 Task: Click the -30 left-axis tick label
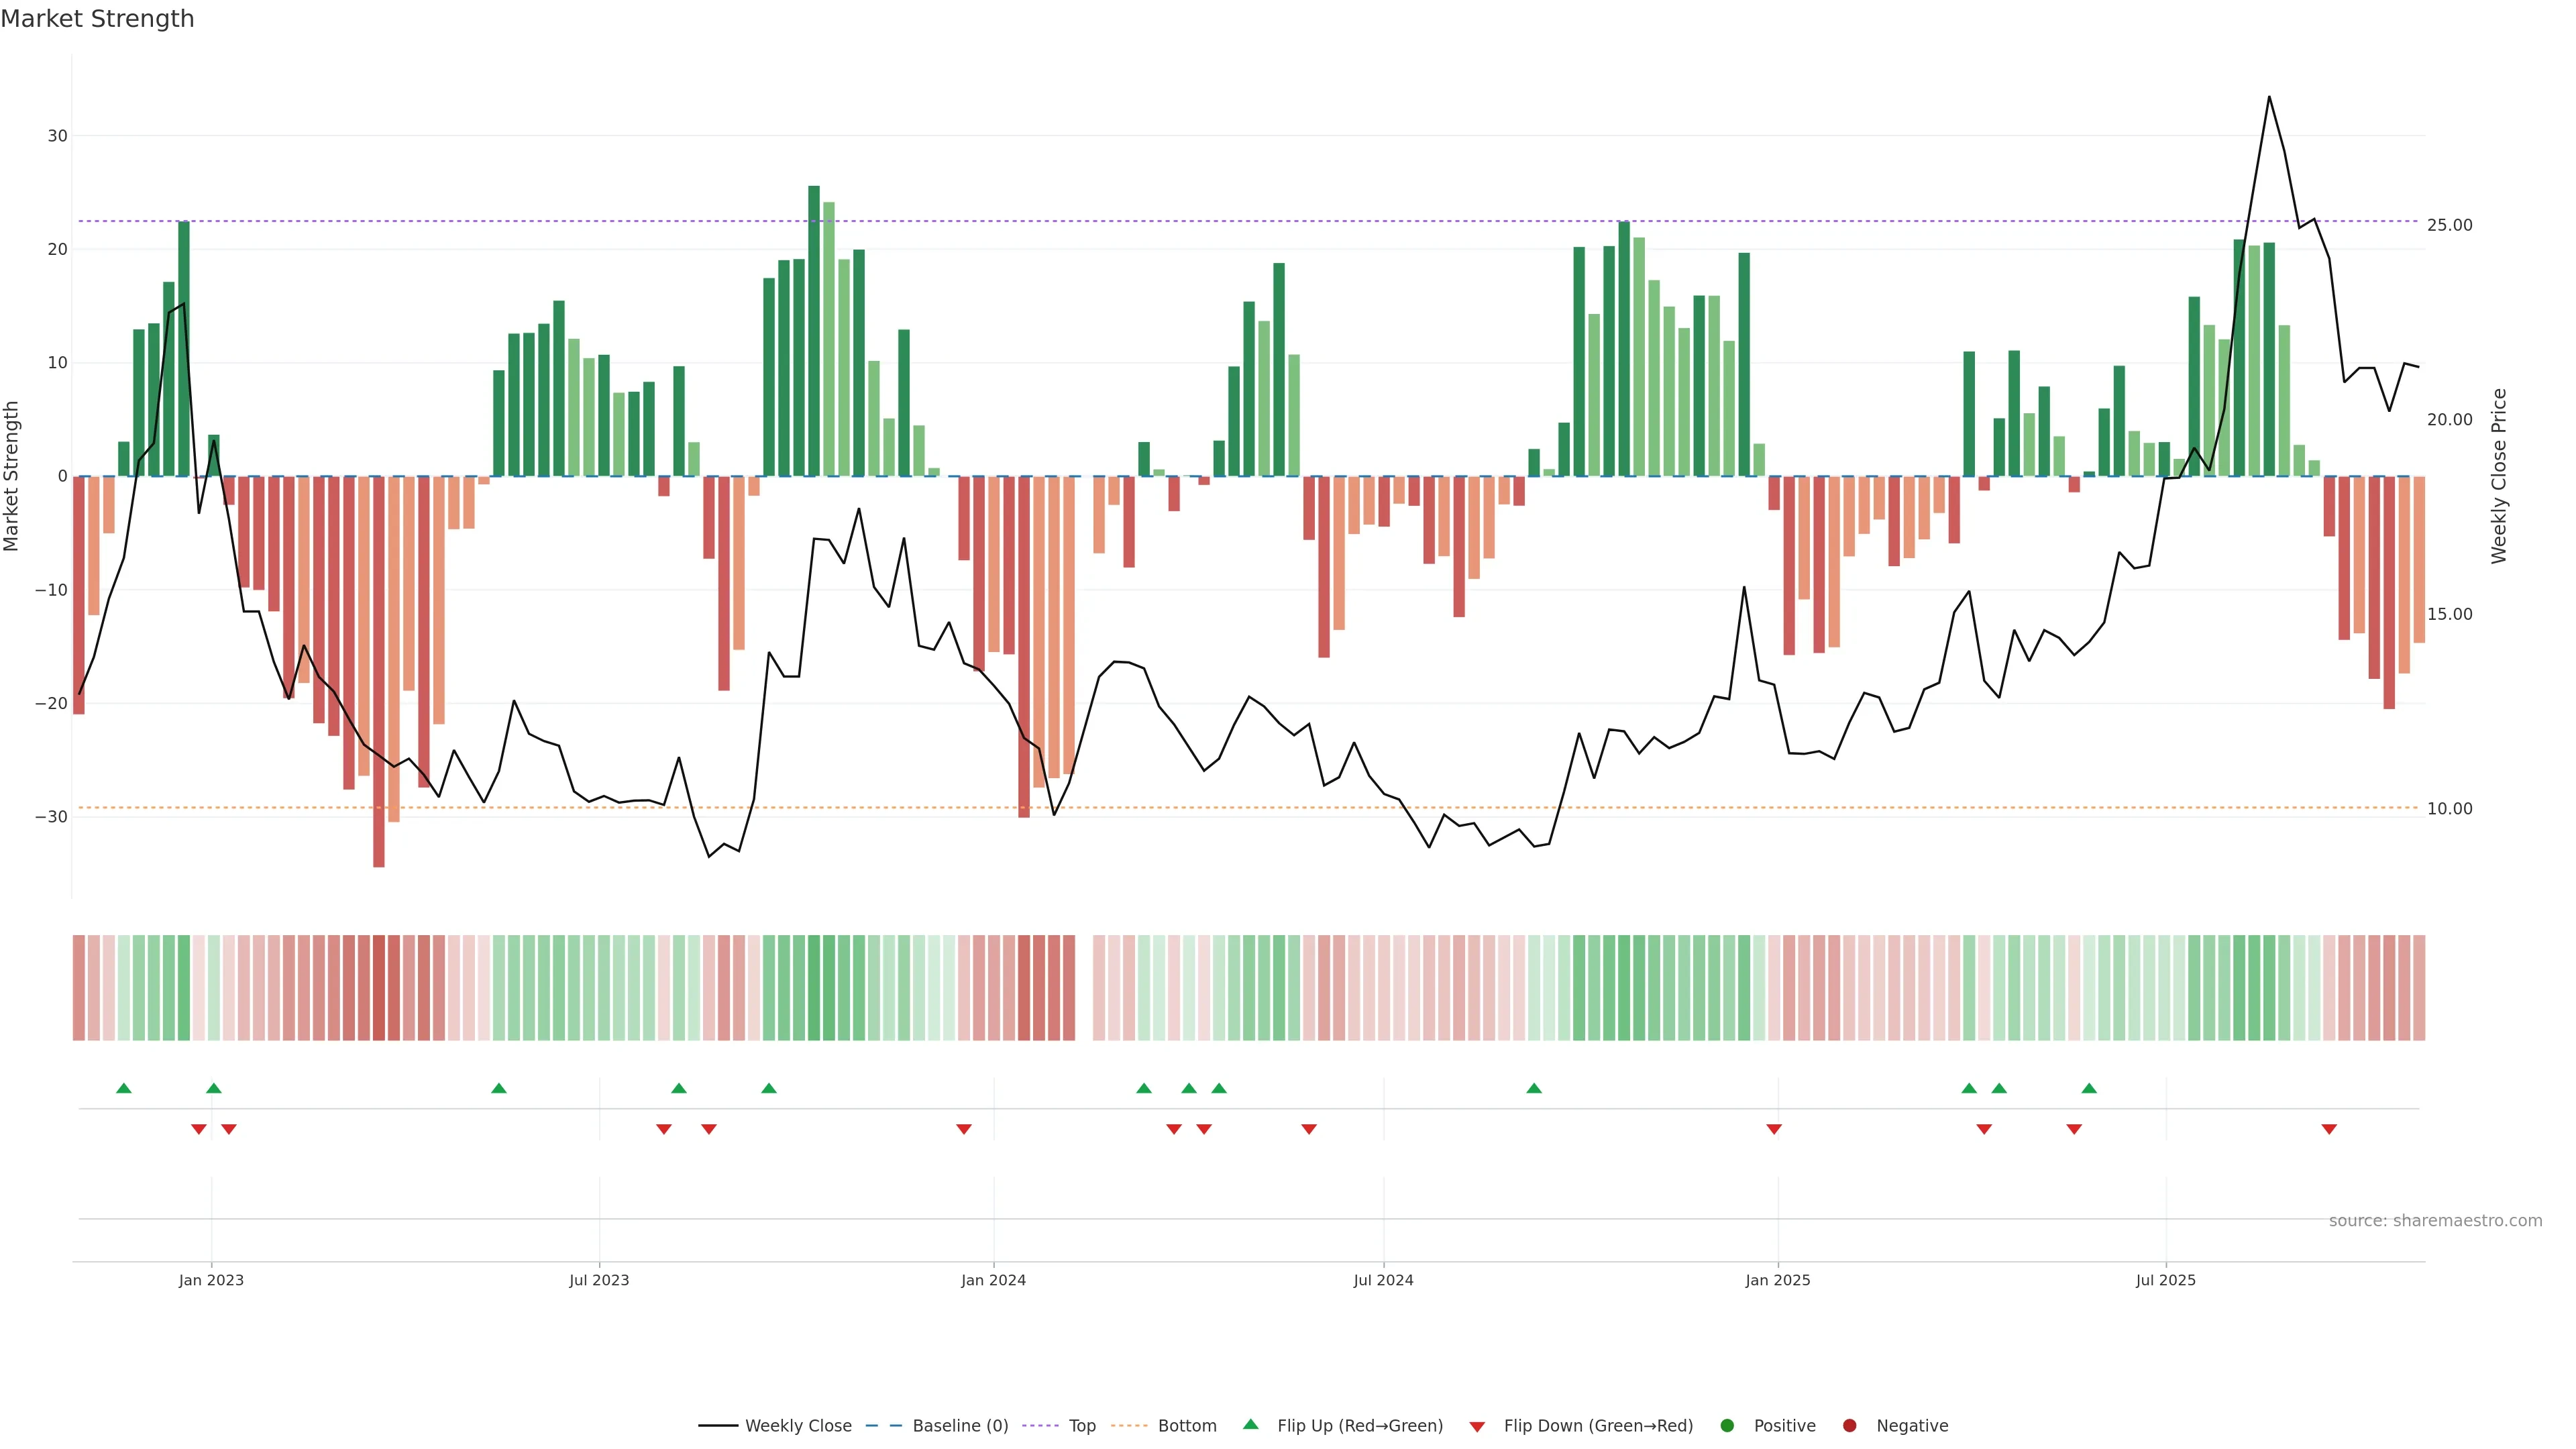coord(51,817)
